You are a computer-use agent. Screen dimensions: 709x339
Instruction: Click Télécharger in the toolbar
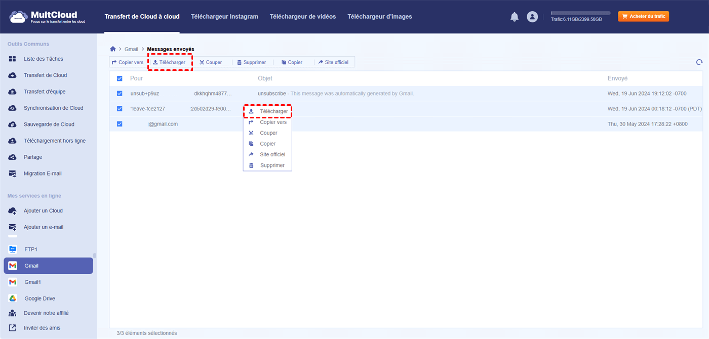(169, 62)
